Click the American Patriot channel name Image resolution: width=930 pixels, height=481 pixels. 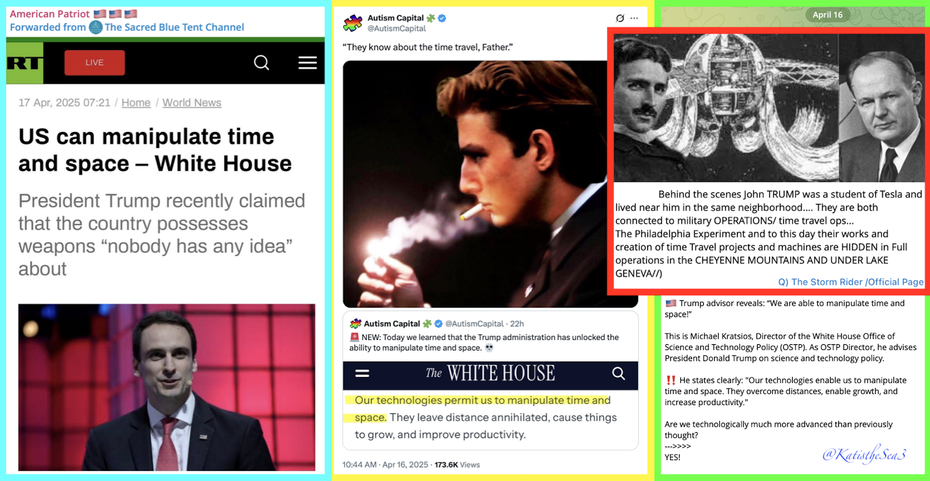50,14
